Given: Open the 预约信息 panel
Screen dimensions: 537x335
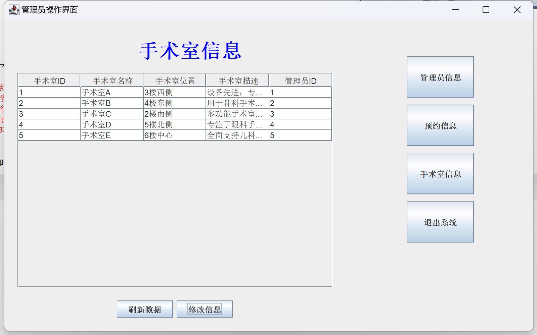Looking at the screenshot, I should [x=440, y=125].
